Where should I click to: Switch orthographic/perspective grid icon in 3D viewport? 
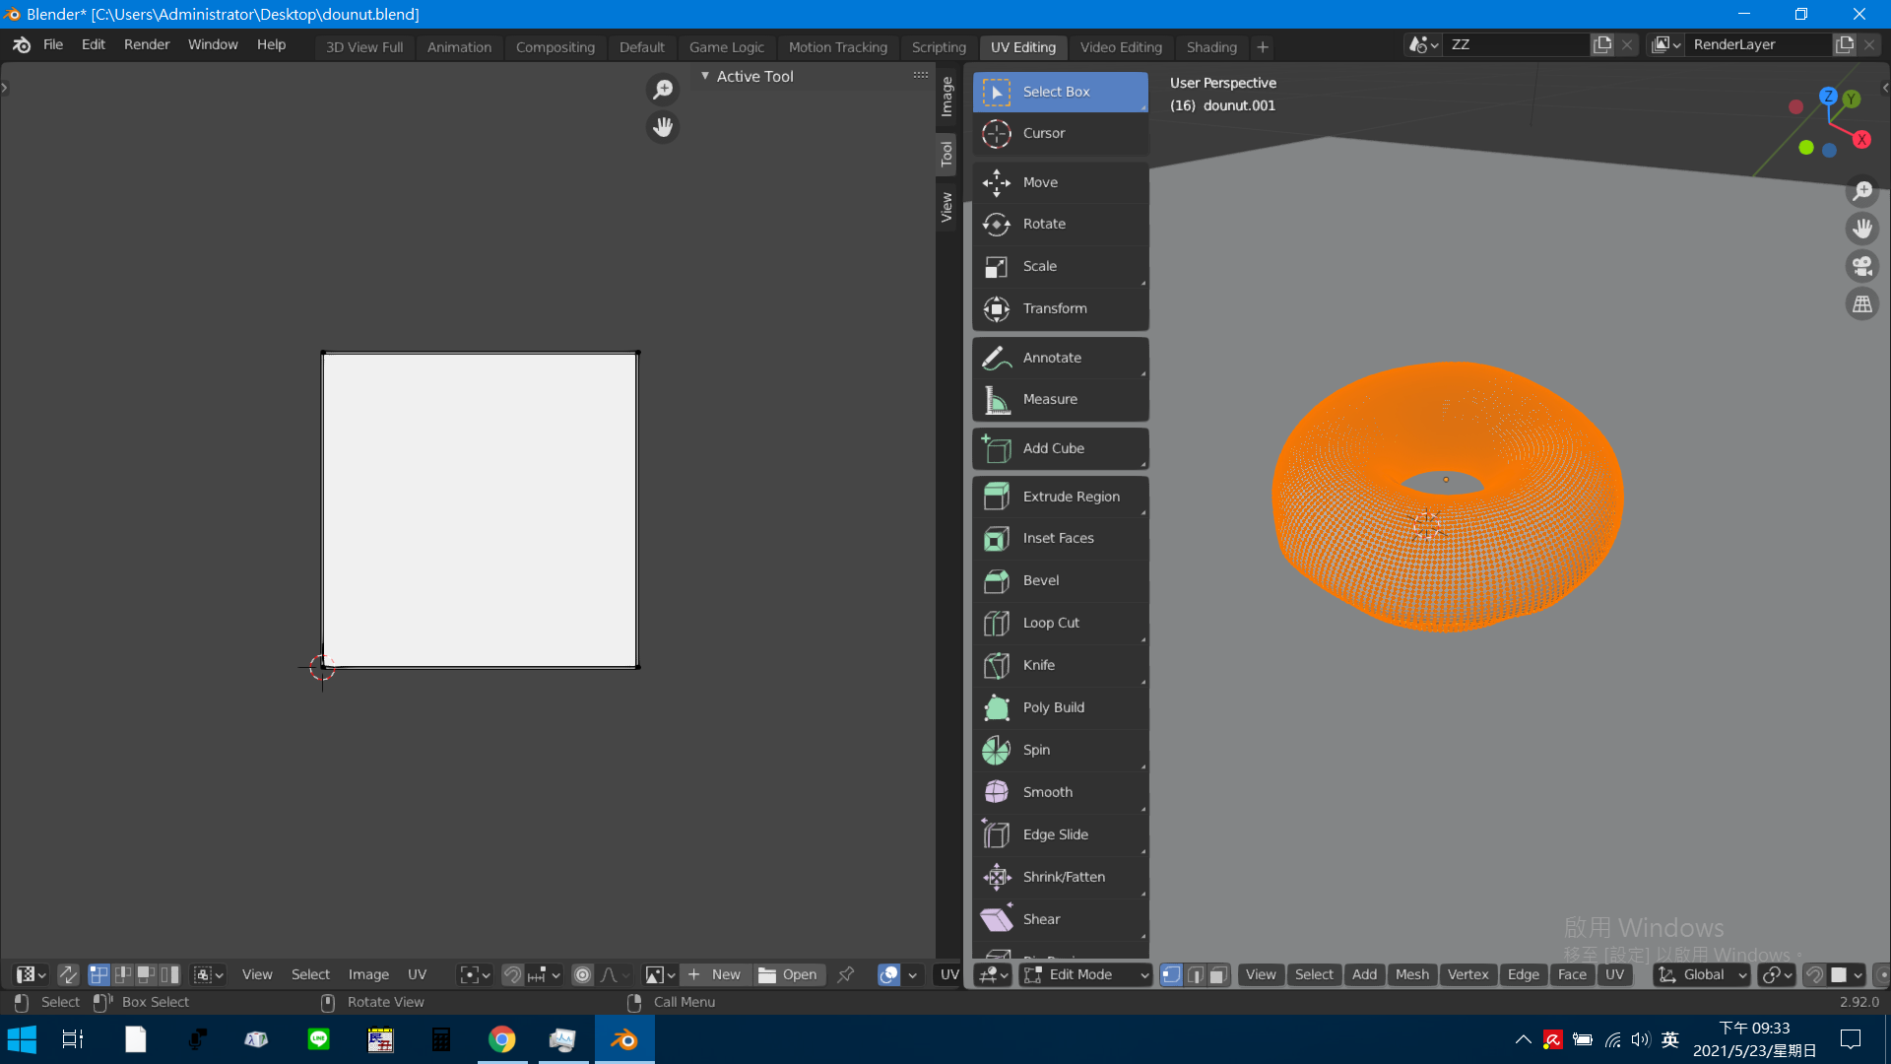click(x=1862, y=304)
